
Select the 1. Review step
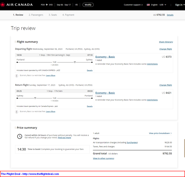pyautogui.click(x=18, y=15)
